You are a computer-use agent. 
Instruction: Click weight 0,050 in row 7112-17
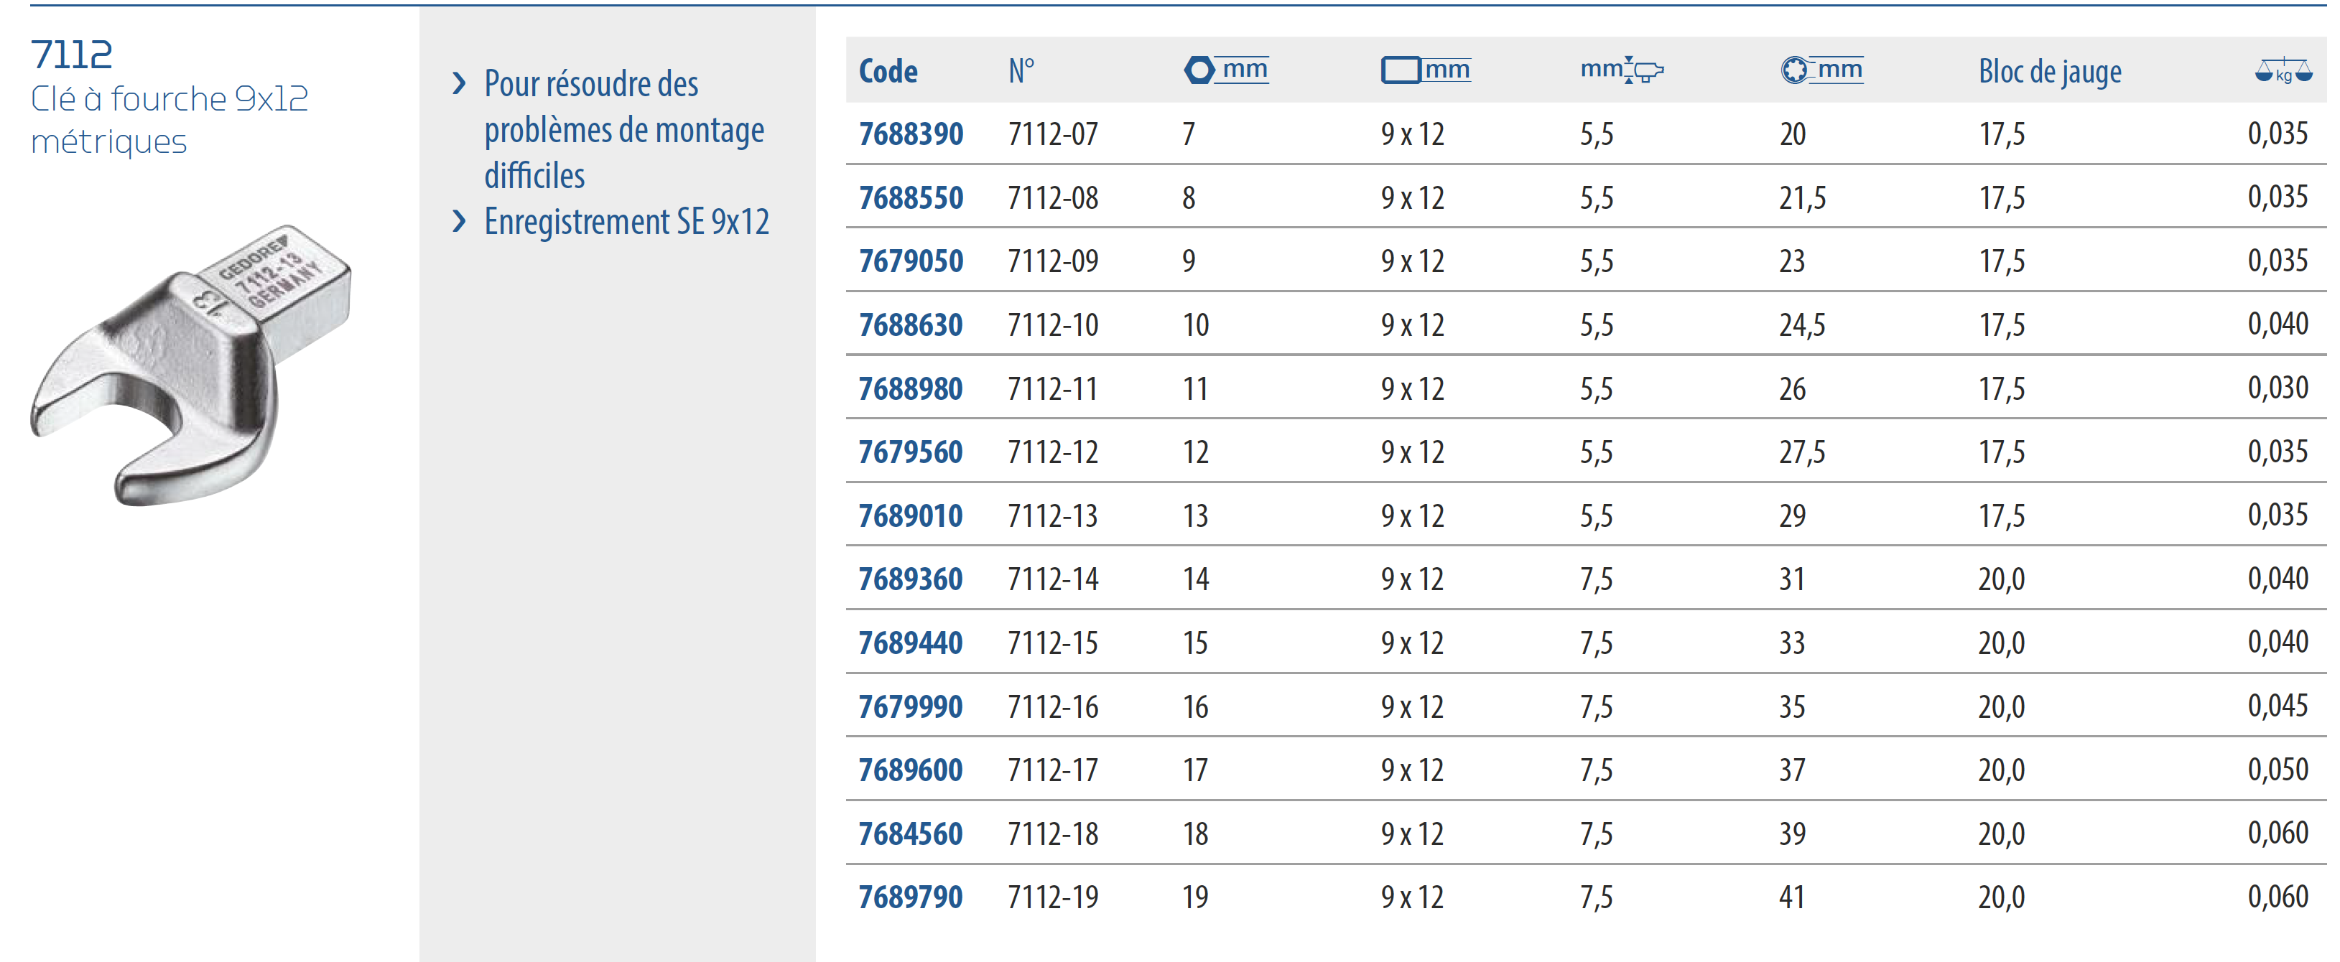click(x=2278, y=770)
